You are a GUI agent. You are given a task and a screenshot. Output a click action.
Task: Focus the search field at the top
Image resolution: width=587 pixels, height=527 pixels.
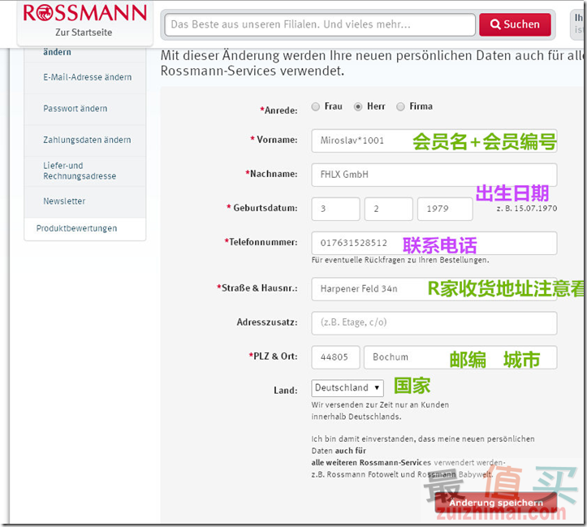[x=320, y=24]
